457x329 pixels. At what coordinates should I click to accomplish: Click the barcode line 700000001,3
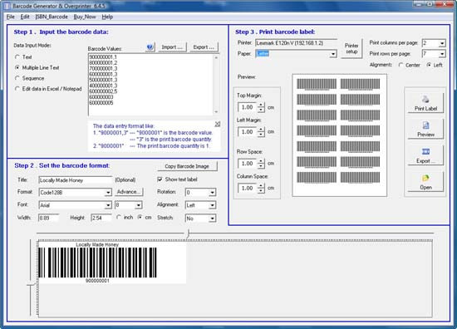point(103,68)
